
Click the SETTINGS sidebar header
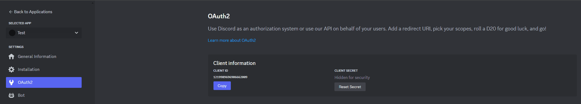pyautogui.click(x=16, y=47)
